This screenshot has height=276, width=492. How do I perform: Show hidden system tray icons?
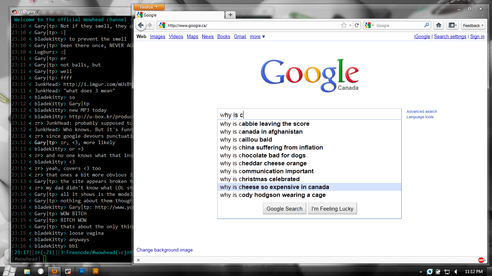pos(421,272)
